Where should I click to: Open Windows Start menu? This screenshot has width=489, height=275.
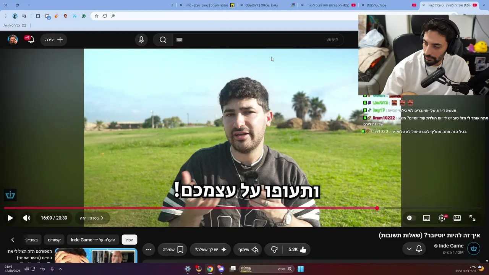[301, 269]
